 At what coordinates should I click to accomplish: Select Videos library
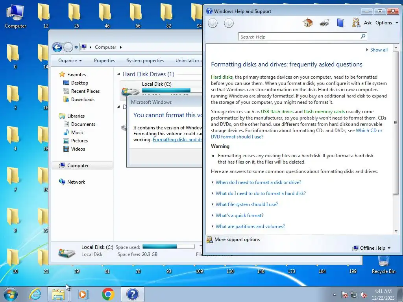click(x=78, y=149)
